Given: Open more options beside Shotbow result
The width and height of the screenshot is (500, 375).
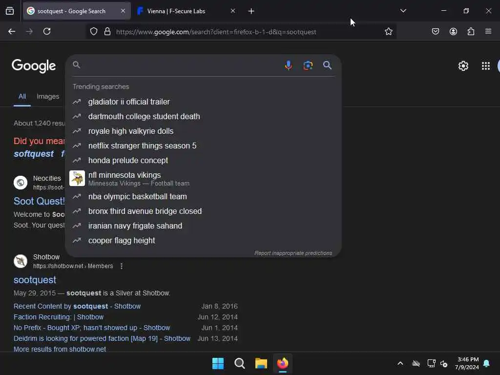Looking at the screenshot, I should click(122, 266).
